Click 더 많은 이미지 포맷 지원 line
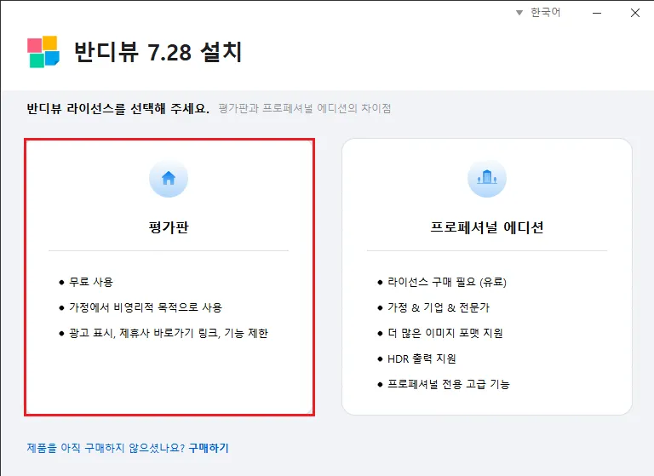The image size is (654, 476). [x=445, y=333]
